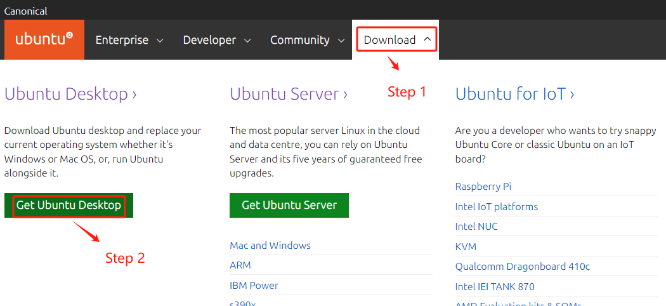Open the Developer menu

[x=209, y=40]
